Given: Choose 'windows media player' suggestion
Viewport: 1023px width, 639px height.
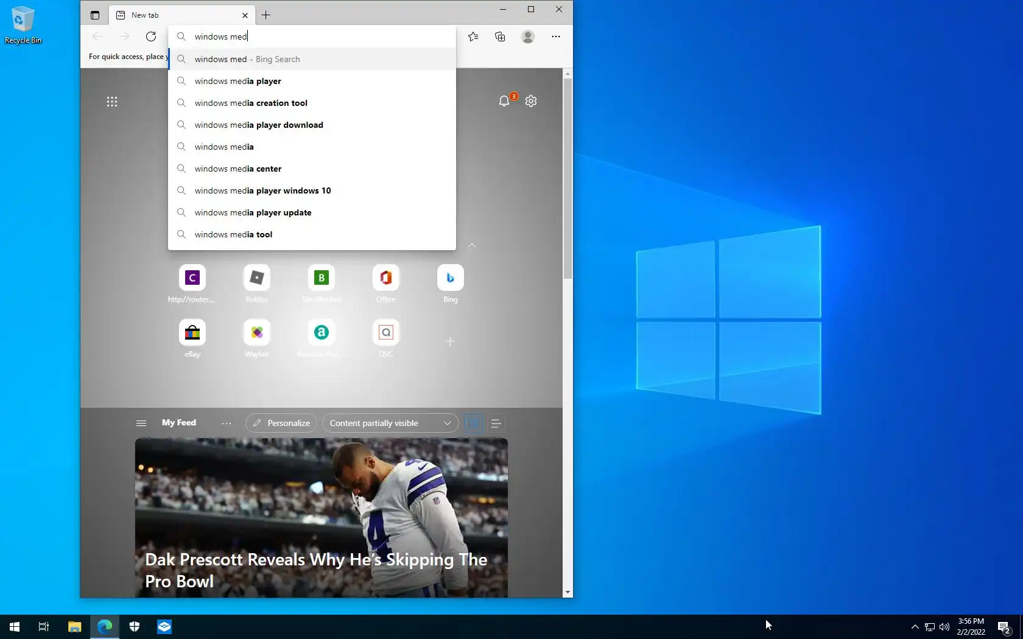Looking at the screenshot, I should point(312,81).
